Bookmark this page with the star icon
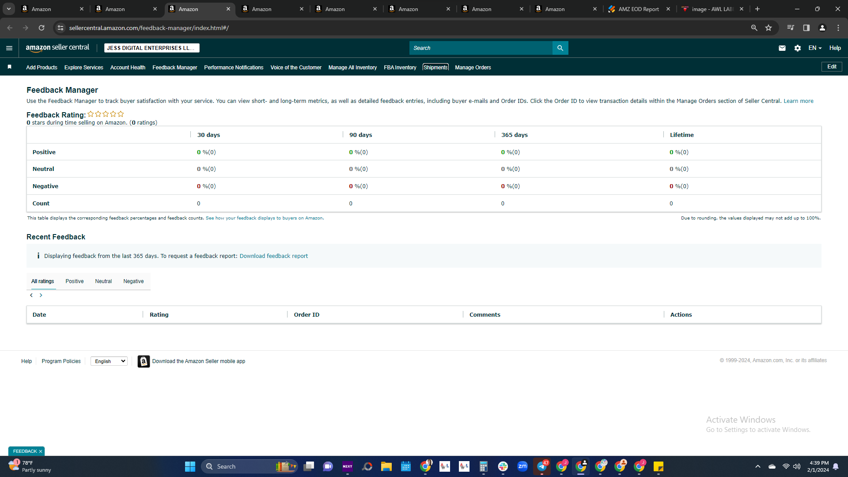The image size is (848, 477). (x=768, y=28)
